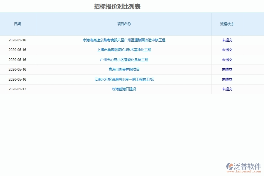Click 未提交 status for 上海市美容医院 project
The width and height of the screenshot is (264, 176).
pyautogui.click(x=227, y=50)
